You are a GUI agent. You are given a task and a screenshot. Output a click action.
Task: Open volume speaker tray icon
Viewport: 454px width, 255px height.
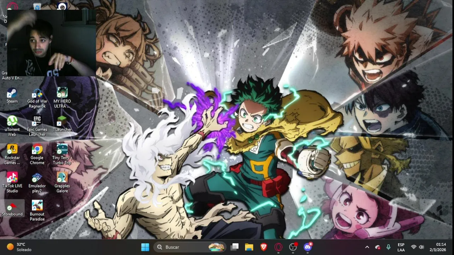click(x=421, y=247)
